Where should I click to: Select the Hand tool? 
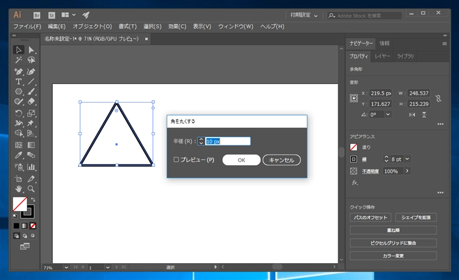click(19, 189)
